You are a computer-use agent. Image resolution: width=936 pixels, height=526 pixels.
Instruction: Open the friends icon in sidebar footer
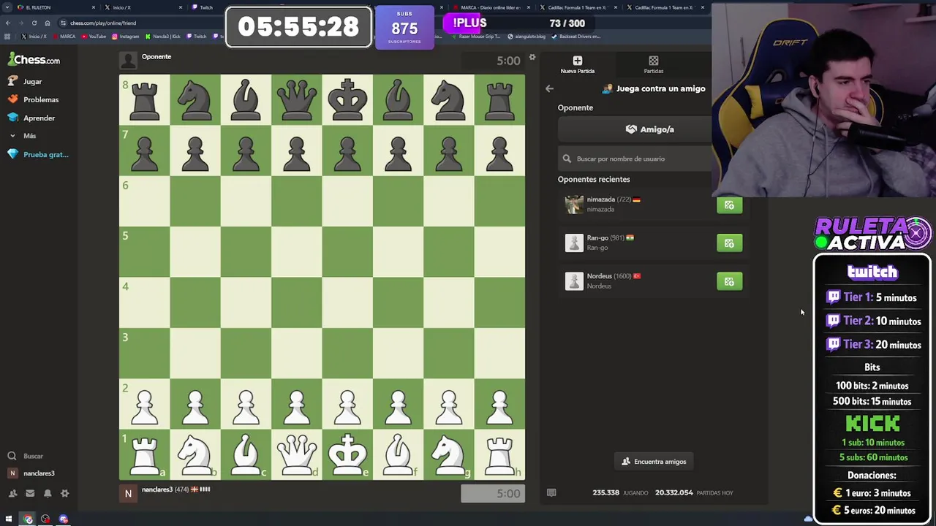click(12, 493)
